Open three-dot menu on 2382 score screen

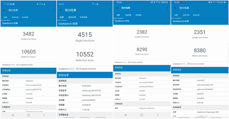[x=167, y=8]
